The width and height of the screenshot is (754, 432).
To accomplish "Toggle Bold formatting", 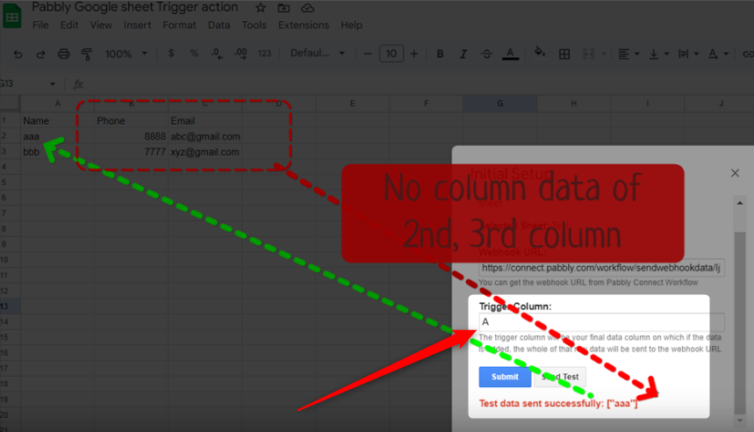I will (440, 54).
